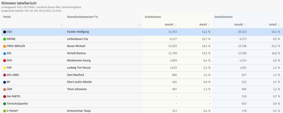This screenshot has height=113, width=283.
Task: Select the GRÜNE party name
Action: [x=11, y=39]
